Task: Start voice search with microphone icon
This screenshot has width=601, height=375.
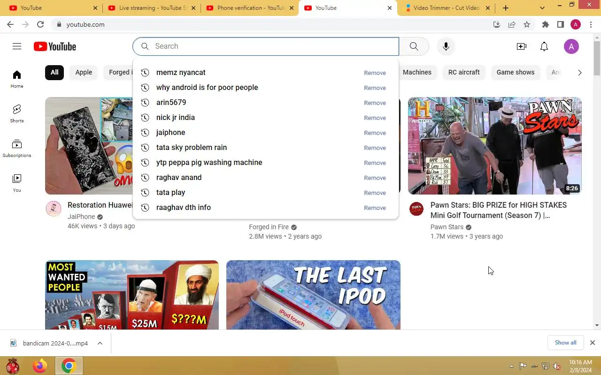Action: 446,46
